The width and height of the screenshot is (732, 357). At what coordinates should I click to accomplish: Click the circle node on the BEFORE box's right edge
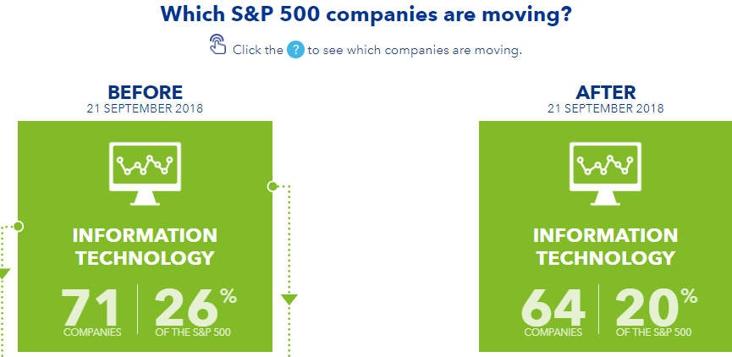(272, 187)
